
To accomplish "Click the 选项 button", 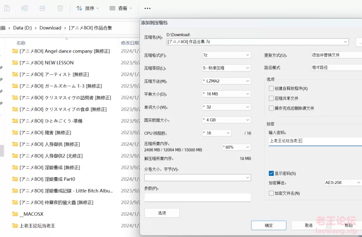I will point(162,213).
